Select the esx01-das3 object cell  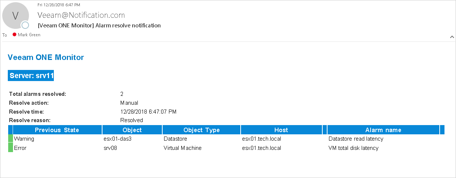click(x=117, y=139)
